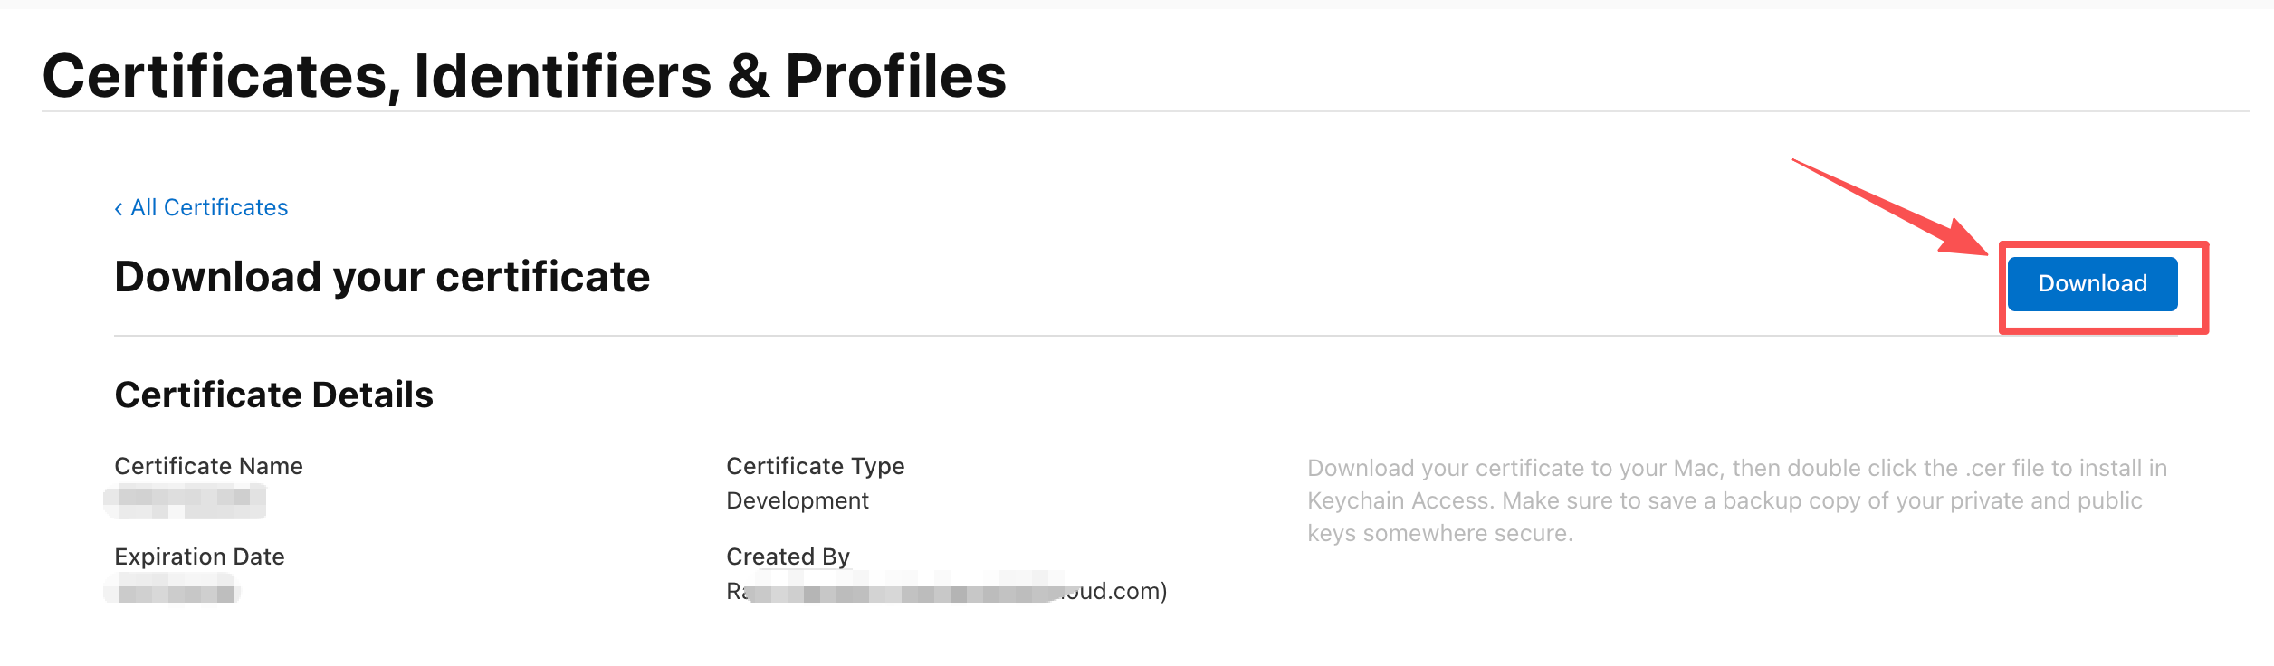Click the blurred certificate name value
This screenshot has width=2274, height=666.
(185, 500)
